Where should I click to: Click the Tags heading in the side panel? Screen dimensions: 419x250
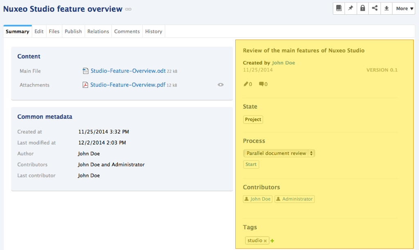pyautogui.click(x=250, y=227)
